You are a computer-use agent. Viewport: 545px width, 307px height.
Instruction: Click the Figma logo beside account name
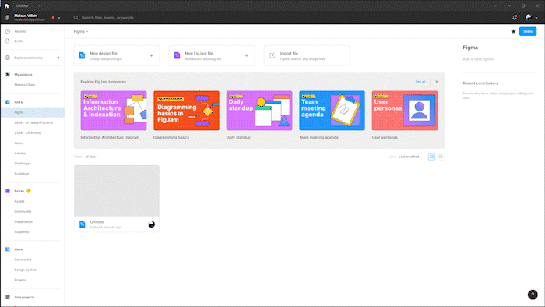[7, 17]
